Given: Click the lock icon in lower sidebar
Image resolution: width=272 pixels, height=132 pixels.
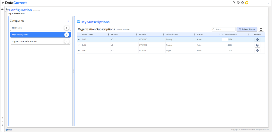Looking at the screenshot, I should [2, 122].
